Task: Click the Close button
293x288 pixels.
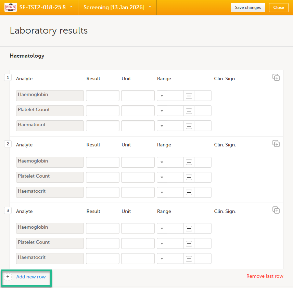Action: pos(279,8)
